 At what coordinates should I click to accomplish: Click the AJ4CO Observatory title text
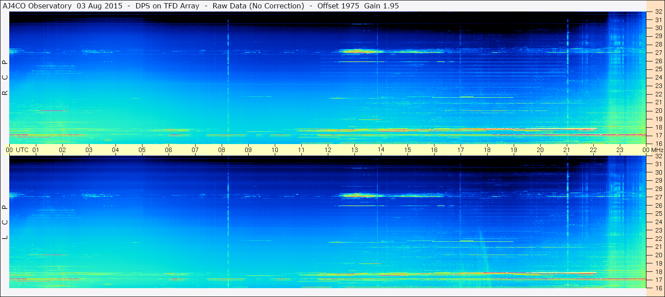pos(37,6)
